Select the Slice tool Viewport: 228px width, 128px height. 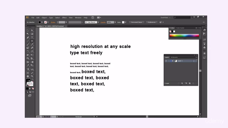pyautogui.click(x=32, y=73)
